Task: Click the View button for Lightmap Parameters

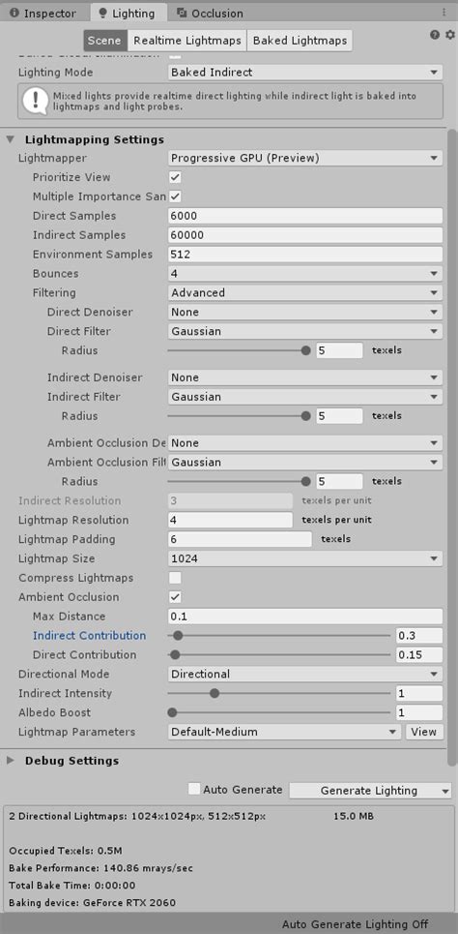Action: click(x=424, y=732)
